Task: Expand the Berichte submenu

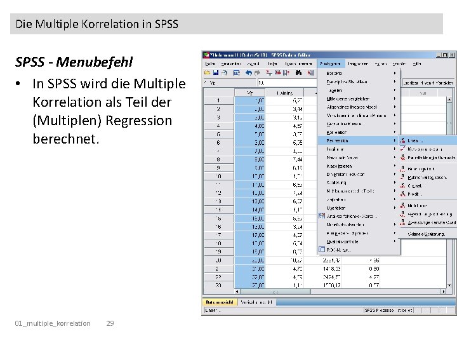Action: click(359, 73)
